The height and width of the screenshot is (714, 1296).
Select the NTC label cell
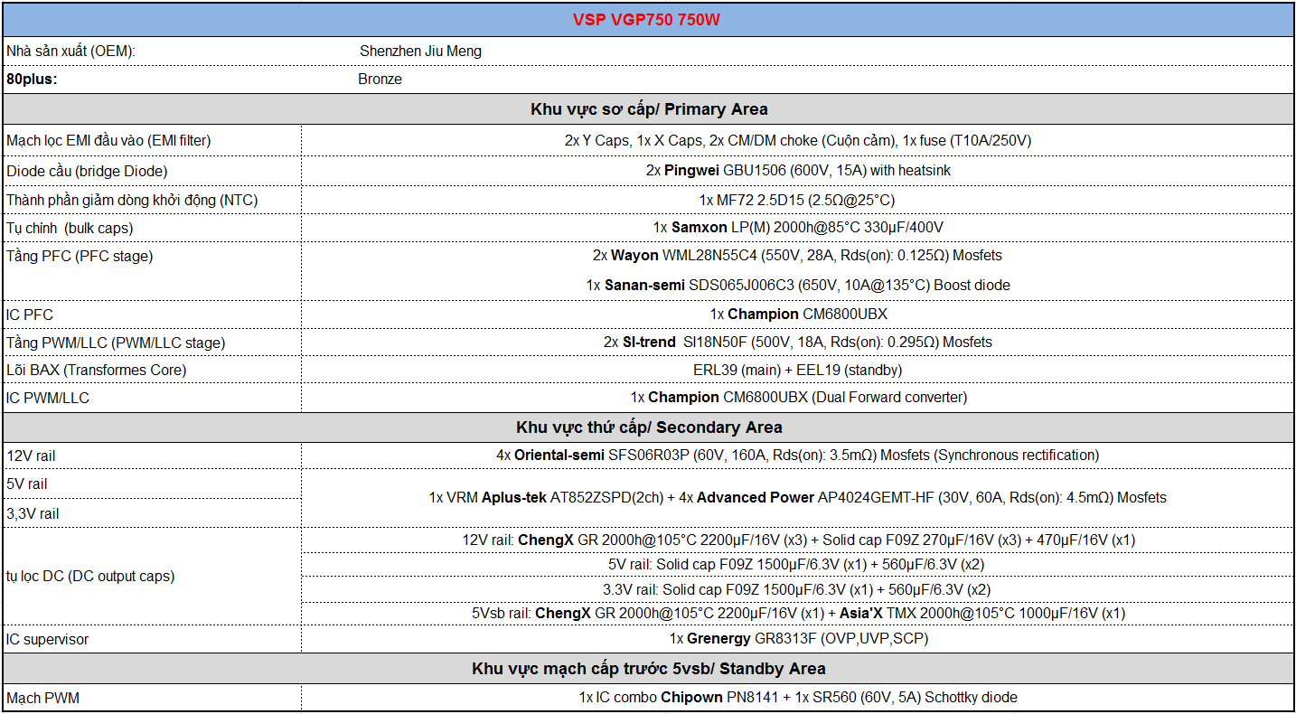tap(152, 200)
